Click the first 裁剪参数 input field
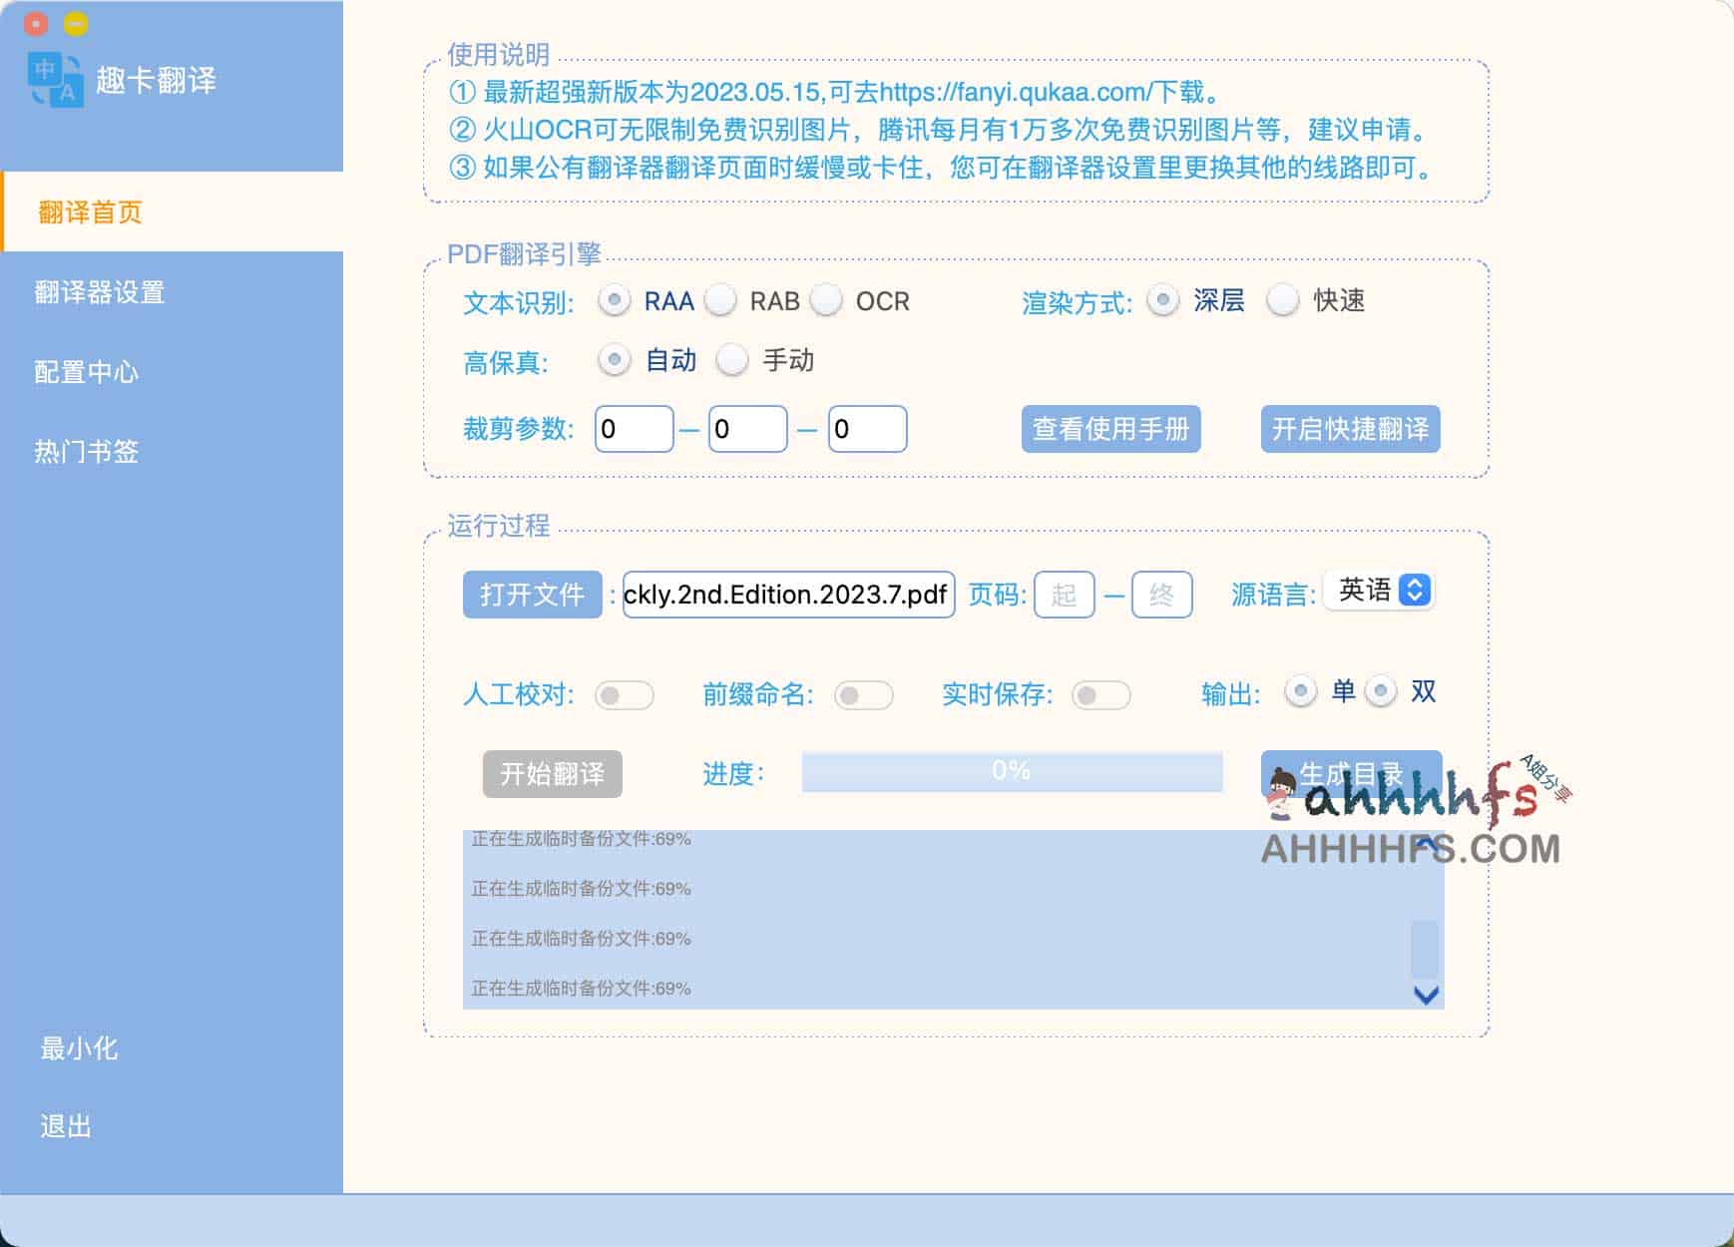This screenshot has width=1734, height=1247. pyautogui.click(x=634, y=428)
